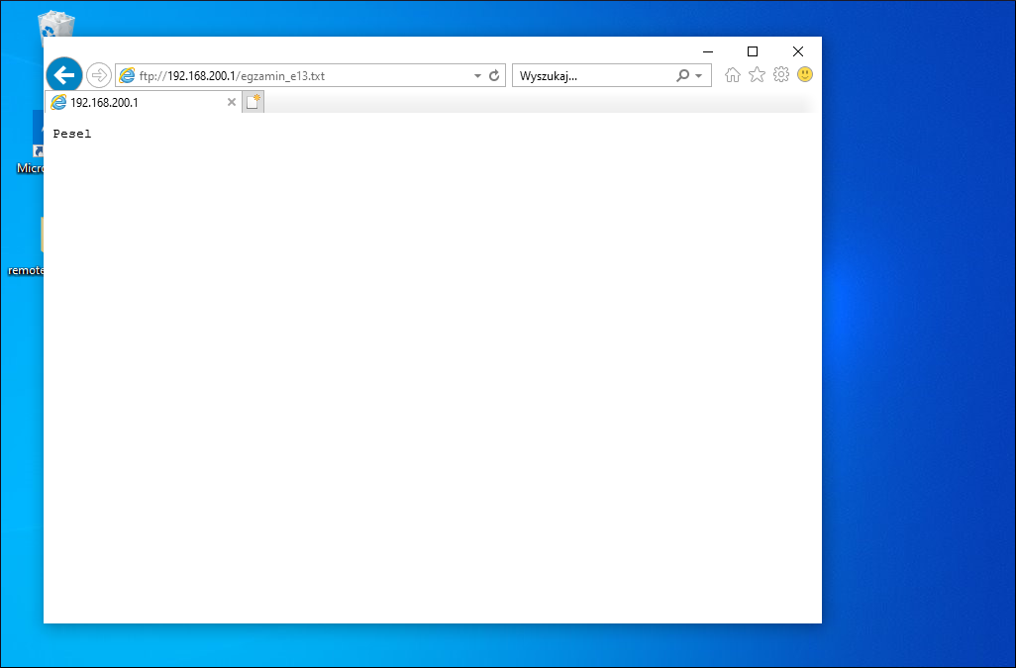Click the smiley feedback icon
Image resolution: width=1016 pixels, height=668 pixels.
point(805,74)
